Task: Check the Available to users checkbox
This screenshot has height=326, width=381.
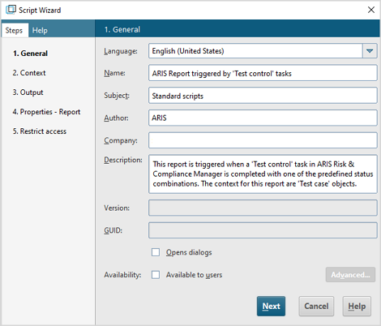Action: pyautogui.click(x=156, y=275)
